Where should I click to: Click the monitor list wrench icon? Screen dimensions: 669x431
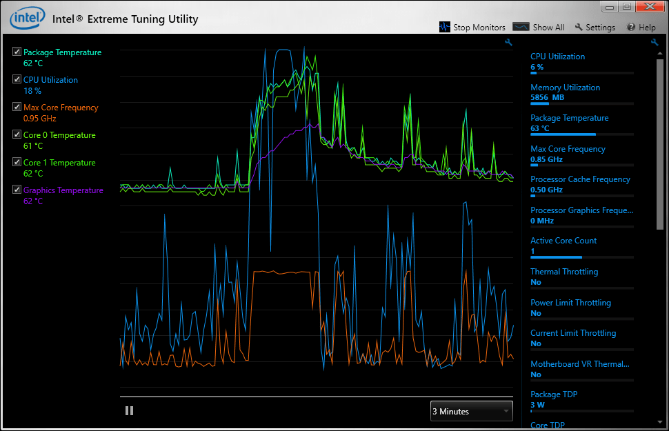click(x=655, y=43)
